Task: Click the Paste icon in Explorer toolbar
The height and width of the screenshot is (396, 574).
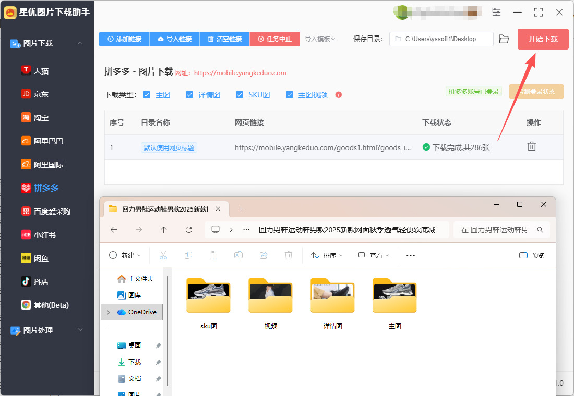Action: [x=213, y=255]
